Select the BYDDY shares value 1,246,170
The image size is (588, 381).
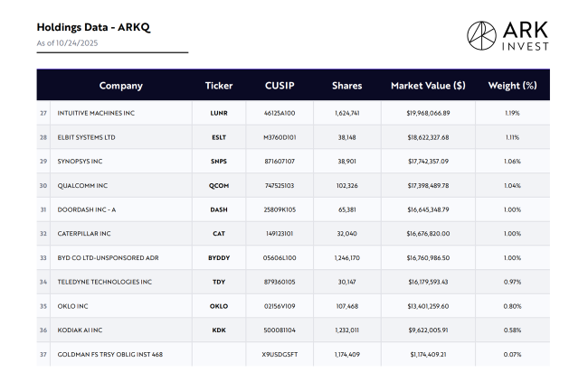[x=346, y=257]
